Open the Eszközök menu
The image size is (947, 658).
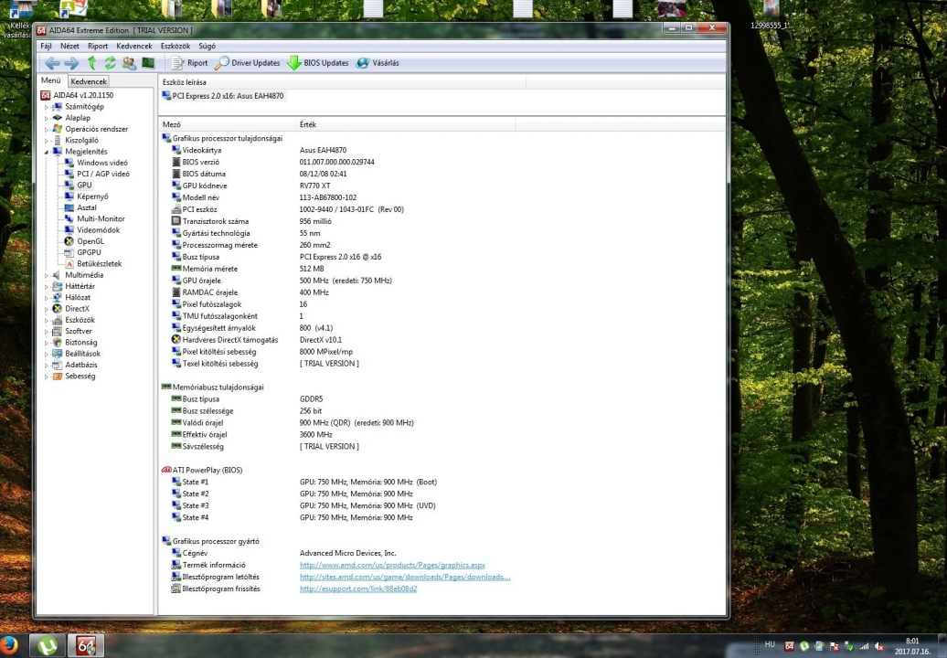point(176,46)
